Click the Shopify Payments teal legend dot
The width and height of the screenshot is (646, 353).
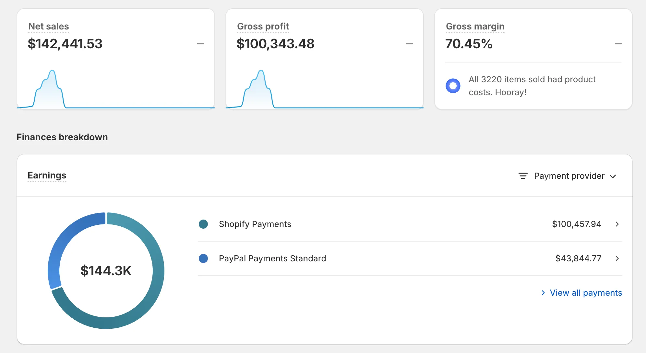[203, 224]
